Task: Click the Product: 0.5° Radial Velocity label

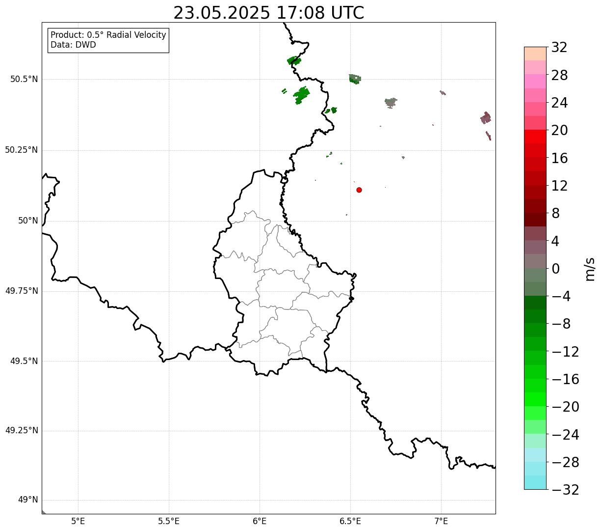Action: [x=108, y=35]
